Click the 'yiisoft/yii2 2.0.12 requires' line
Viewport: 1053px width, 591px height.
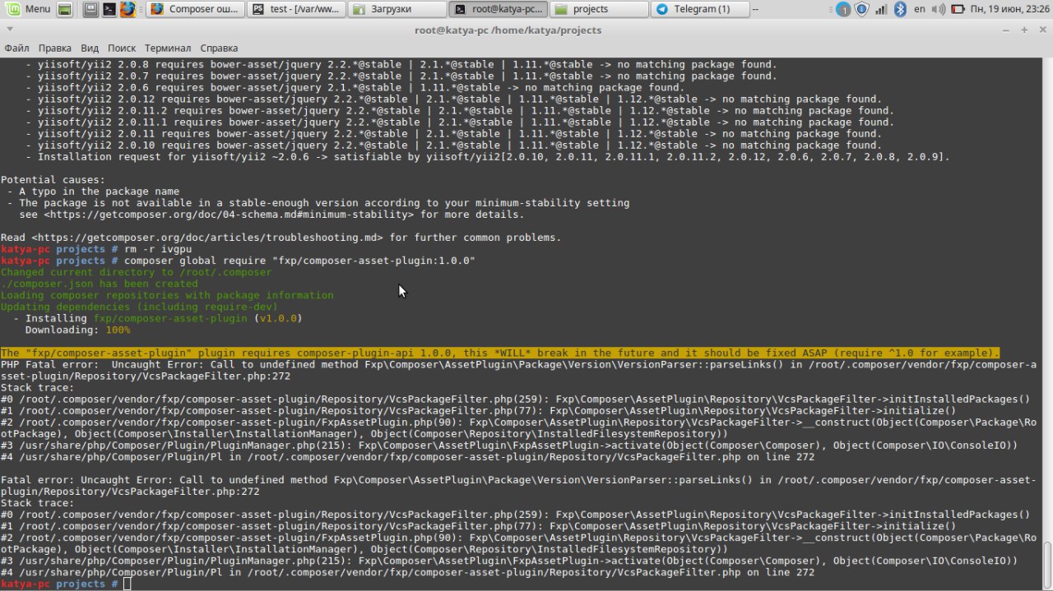tap(453, 99)
